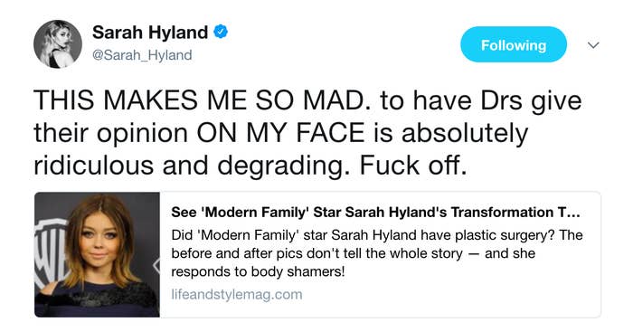Viewport: 633px width, 332px height.
Task: Visit the @Sarah_Hyland handle link
Action: coord(142,55)
